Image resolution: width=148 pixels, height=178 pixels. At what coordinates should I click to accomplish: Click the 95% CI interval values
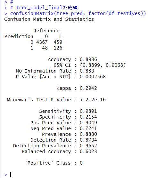(103, 65)
